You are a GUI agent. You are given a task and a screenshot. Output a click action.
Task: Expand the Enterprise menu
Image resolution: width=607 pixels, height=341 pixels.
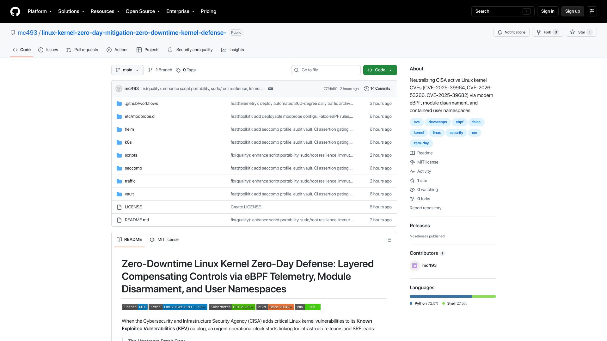pos(181,11)
